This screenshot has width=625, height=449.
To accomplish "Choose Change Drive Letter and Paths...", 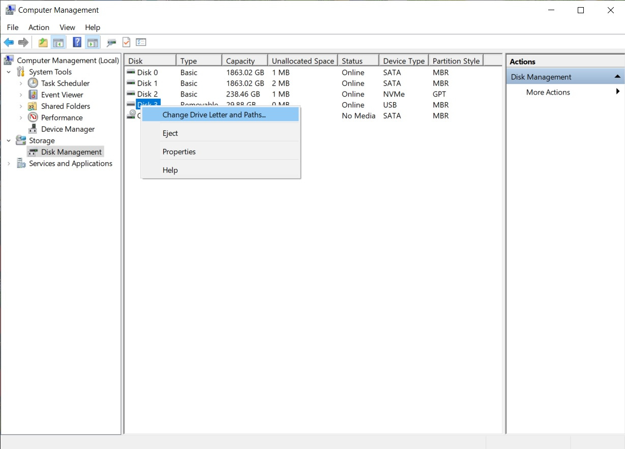I will click(220, 115).
